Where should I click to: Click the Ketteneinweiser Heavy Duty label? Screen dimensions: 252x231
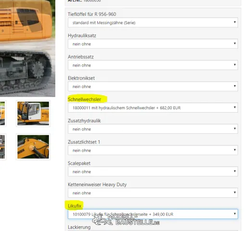(x=97, y=184)
